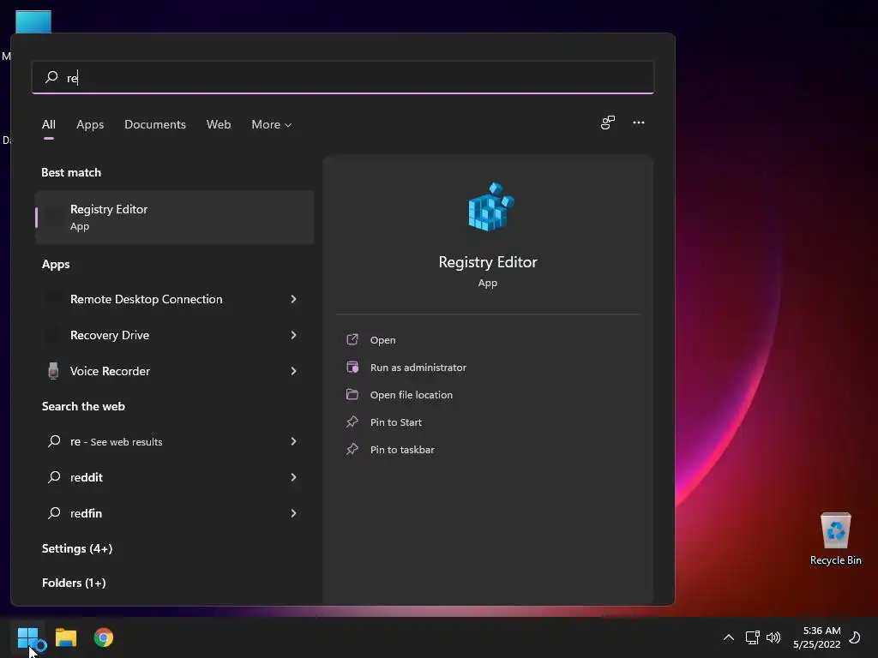Open search feedback/account icon

[x=608, y=123]
